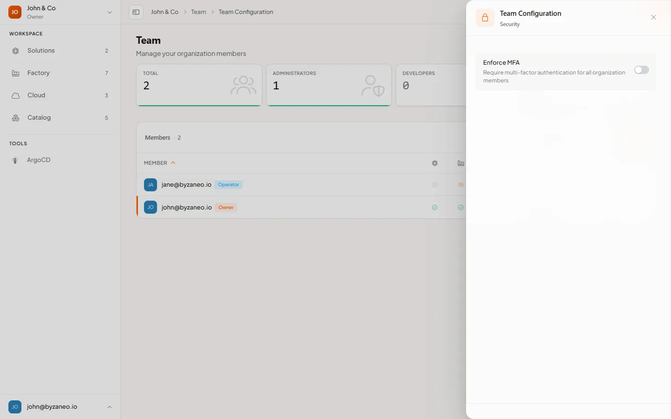671x419 pixels.
Task: Click john's Solutions green check icon
Action: pyautogui.click(x=435, y=208)
